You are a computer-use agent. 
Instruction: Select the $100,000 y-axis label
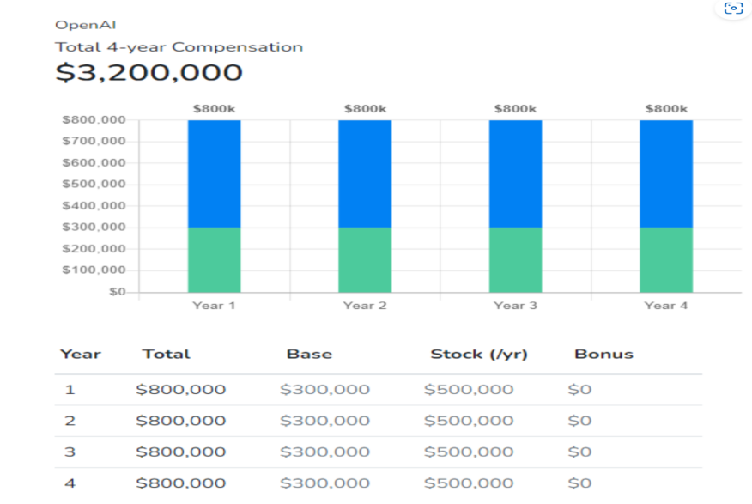94,270
